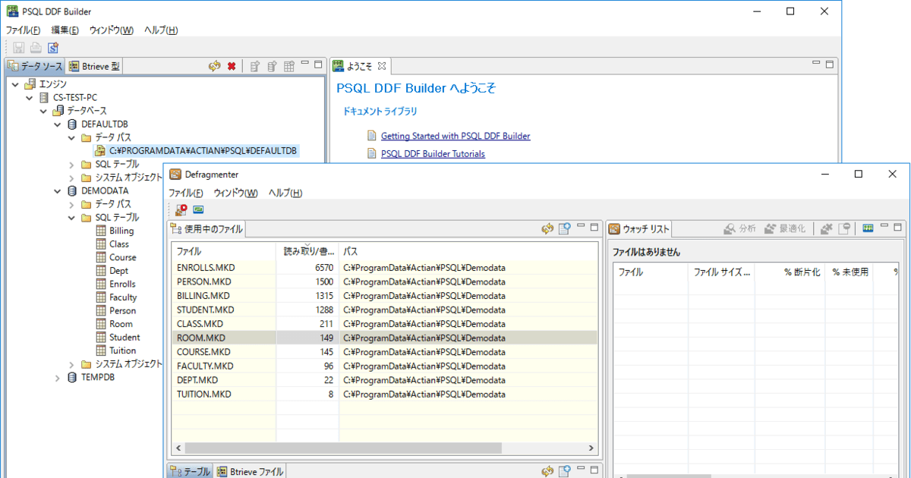
Task: Maximize the データソース panel
Action: 317,66
